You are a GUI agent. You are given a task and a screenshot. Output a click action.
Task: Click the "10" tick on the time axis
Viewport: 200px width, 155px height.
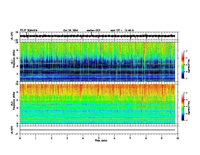tap(178, 138)
